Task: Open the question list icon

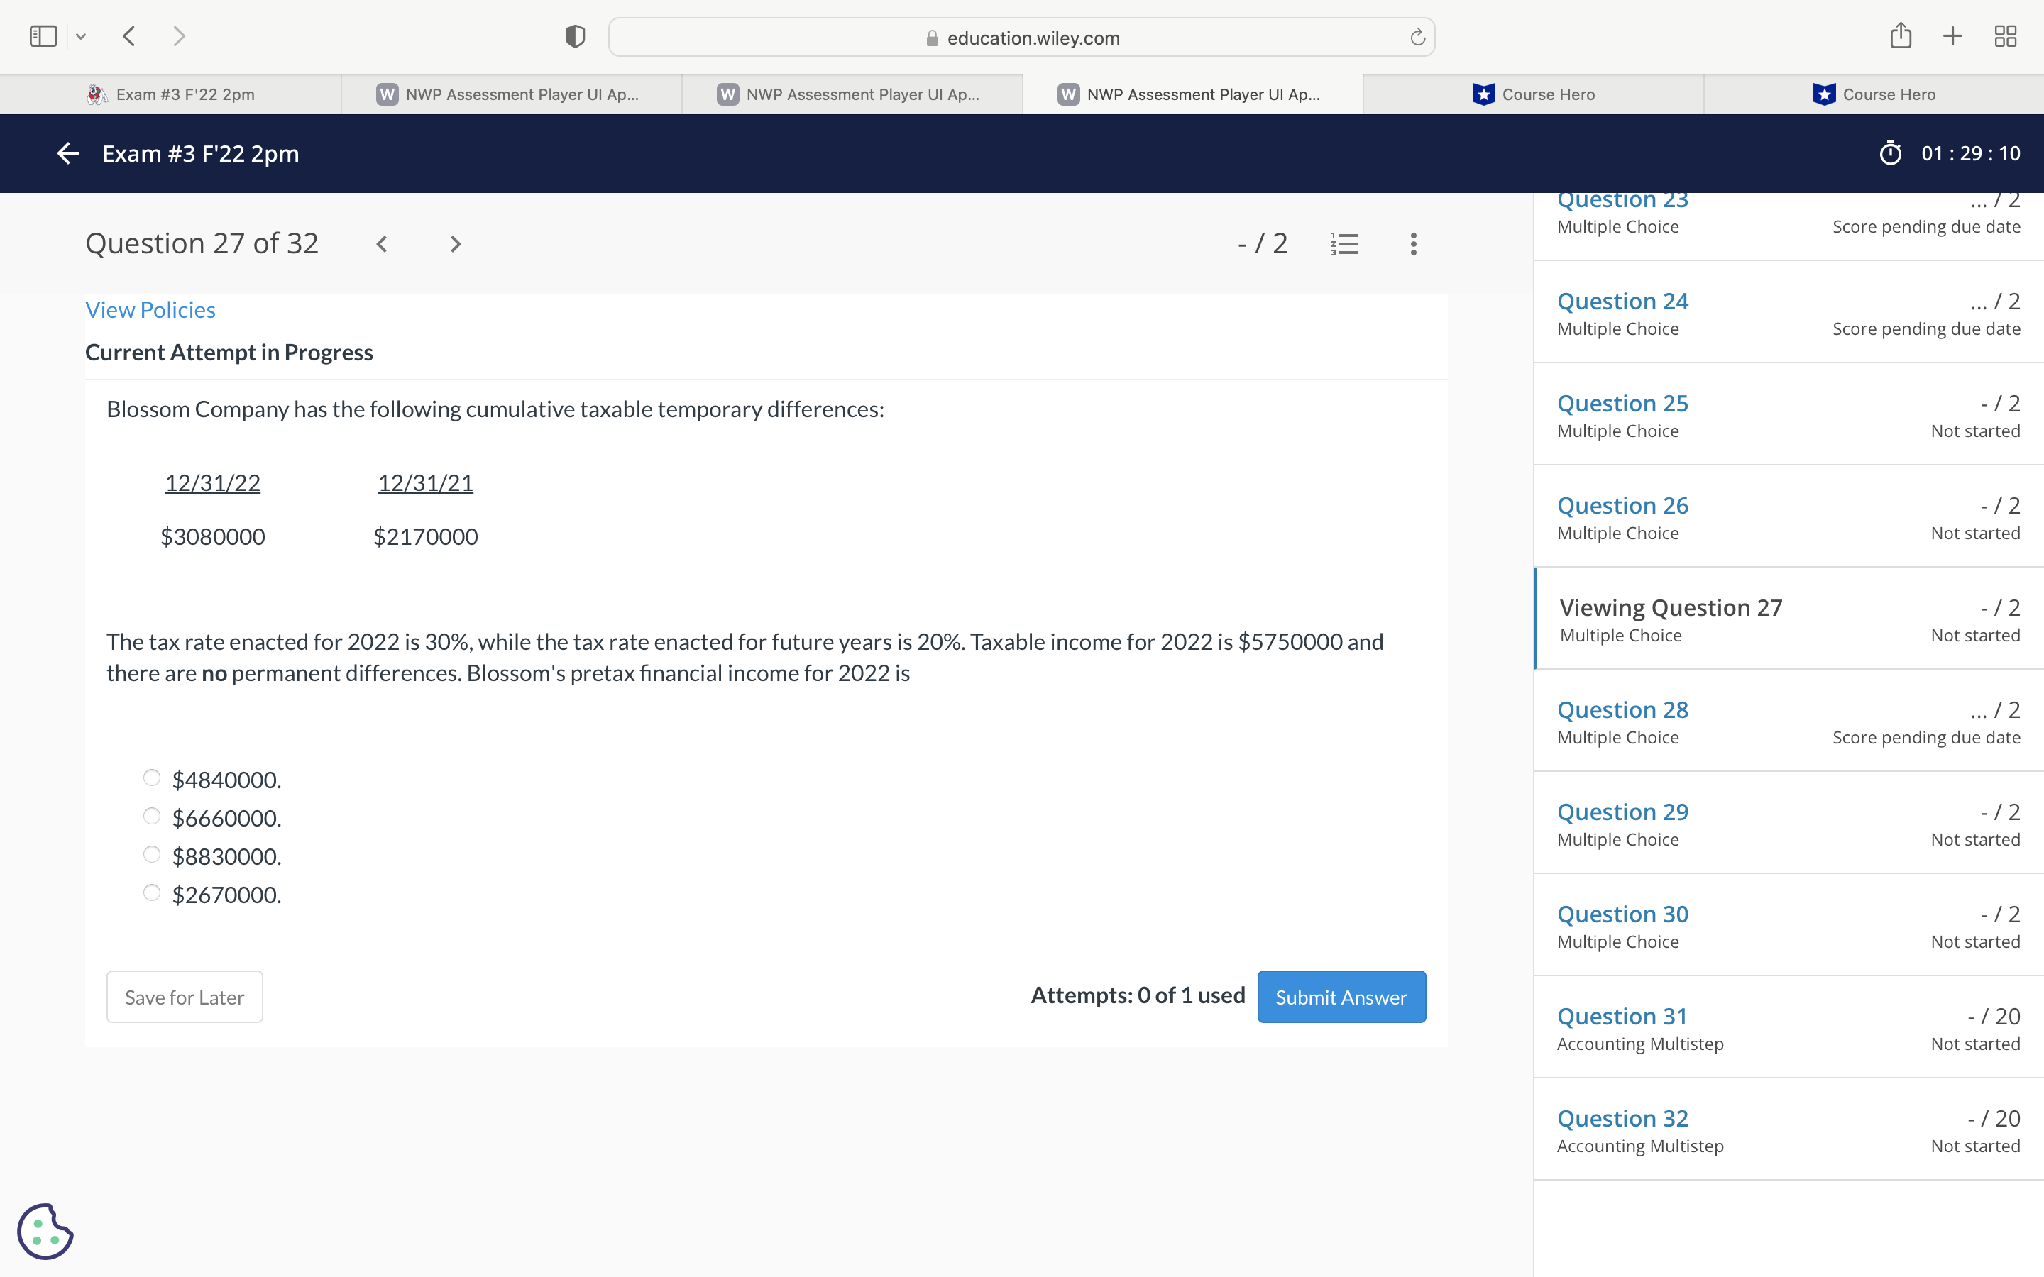Action: coord(1344,244)
